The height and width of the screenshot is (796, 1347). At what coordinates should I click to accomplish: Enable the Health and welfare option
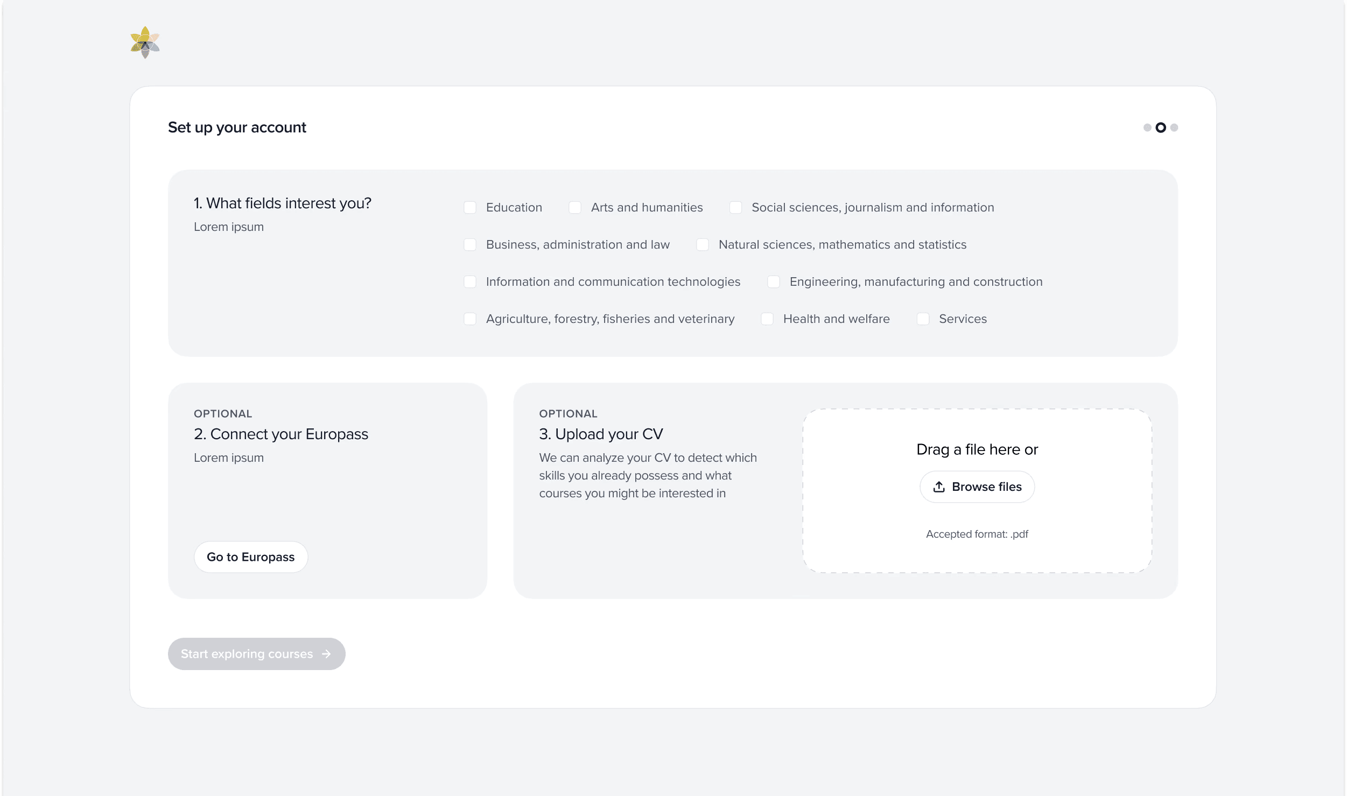click(x=767, y=319)
